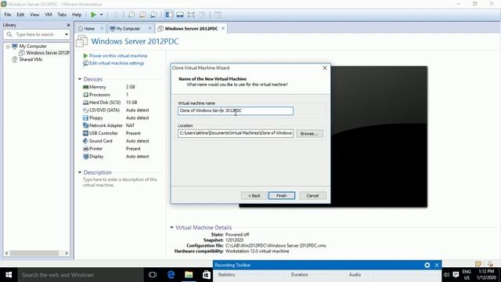The height and width of the screenshot is (282, 501).
Task: Select Windows Server 2012PDC in library tree
Action: 48,52
